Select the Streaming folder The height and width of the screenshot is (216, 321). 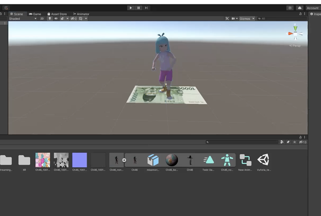[6, 160]
